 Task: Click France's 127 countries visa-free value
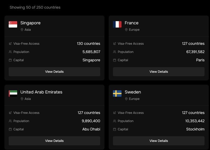click(x=193, y=44)
